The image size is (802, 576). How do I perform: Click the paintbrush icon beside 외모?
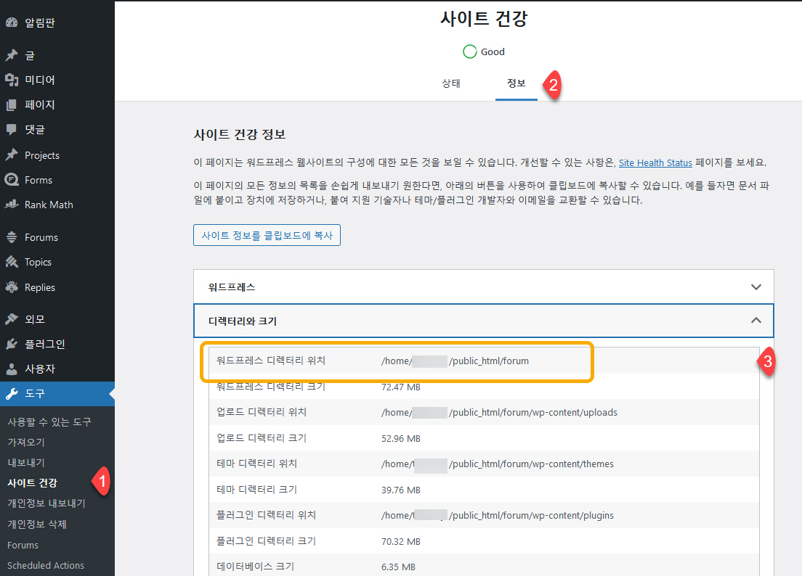(12, 319)
